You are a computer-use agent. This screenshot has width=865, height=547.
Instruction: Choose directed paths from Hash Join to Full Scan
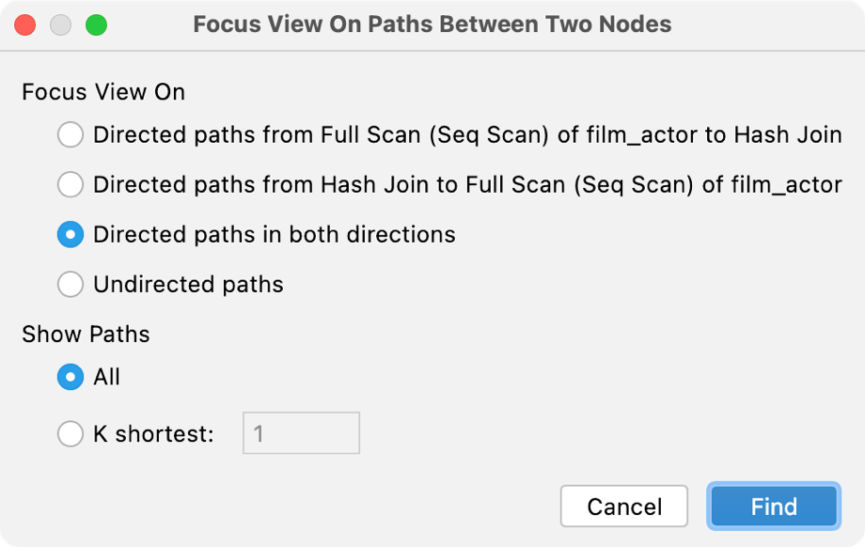coord(70,184)
